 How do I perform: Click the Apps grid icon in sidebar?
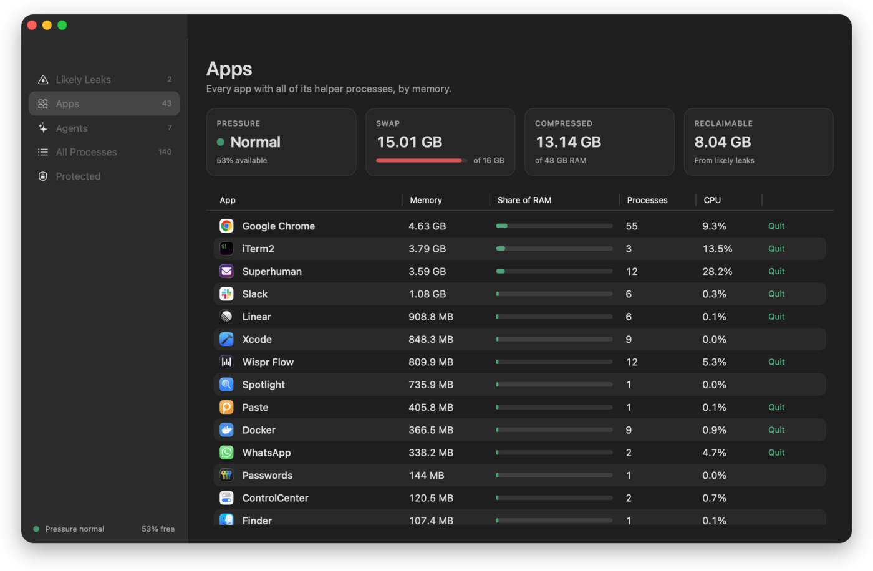pyautogui.click(x=43, y=104)
